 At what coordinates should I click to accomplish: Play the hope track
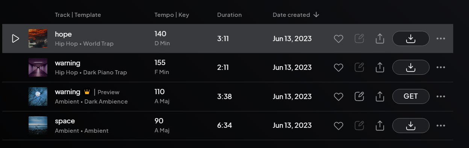15,38
